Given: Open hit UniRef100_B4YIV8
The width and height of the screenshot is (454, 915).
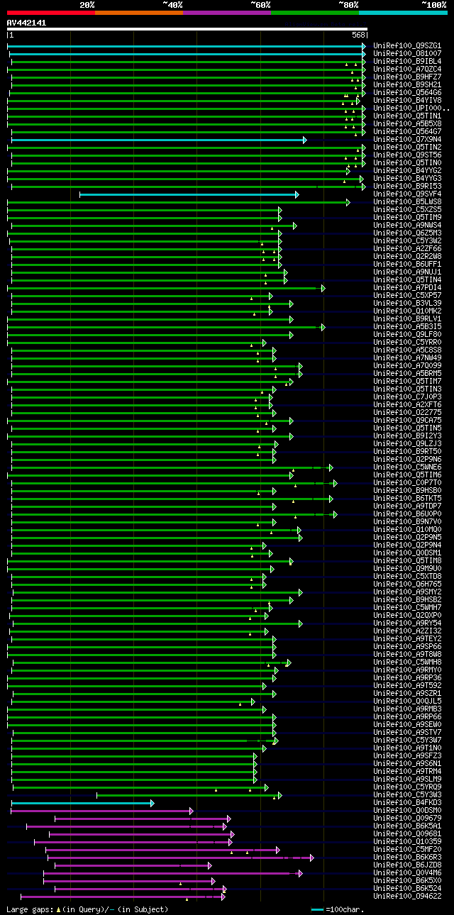Looking at the screenshot, I should coord(407,100).
